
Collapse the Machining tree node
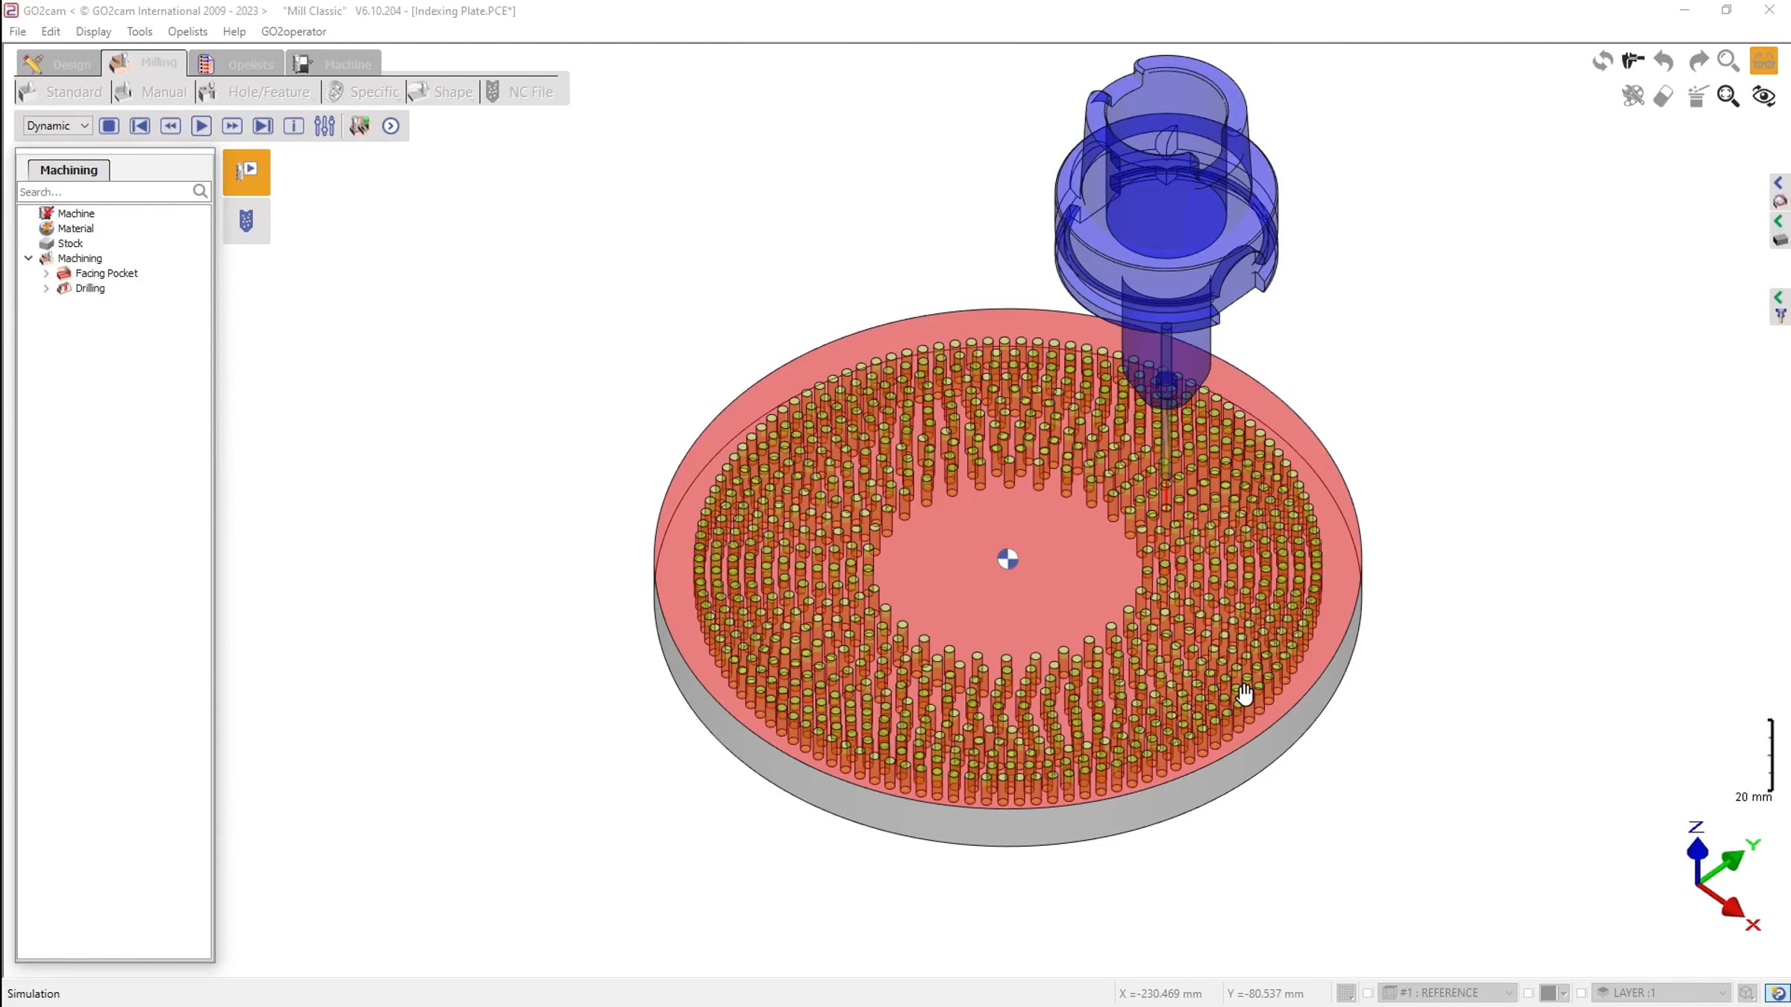coord(28,258)
